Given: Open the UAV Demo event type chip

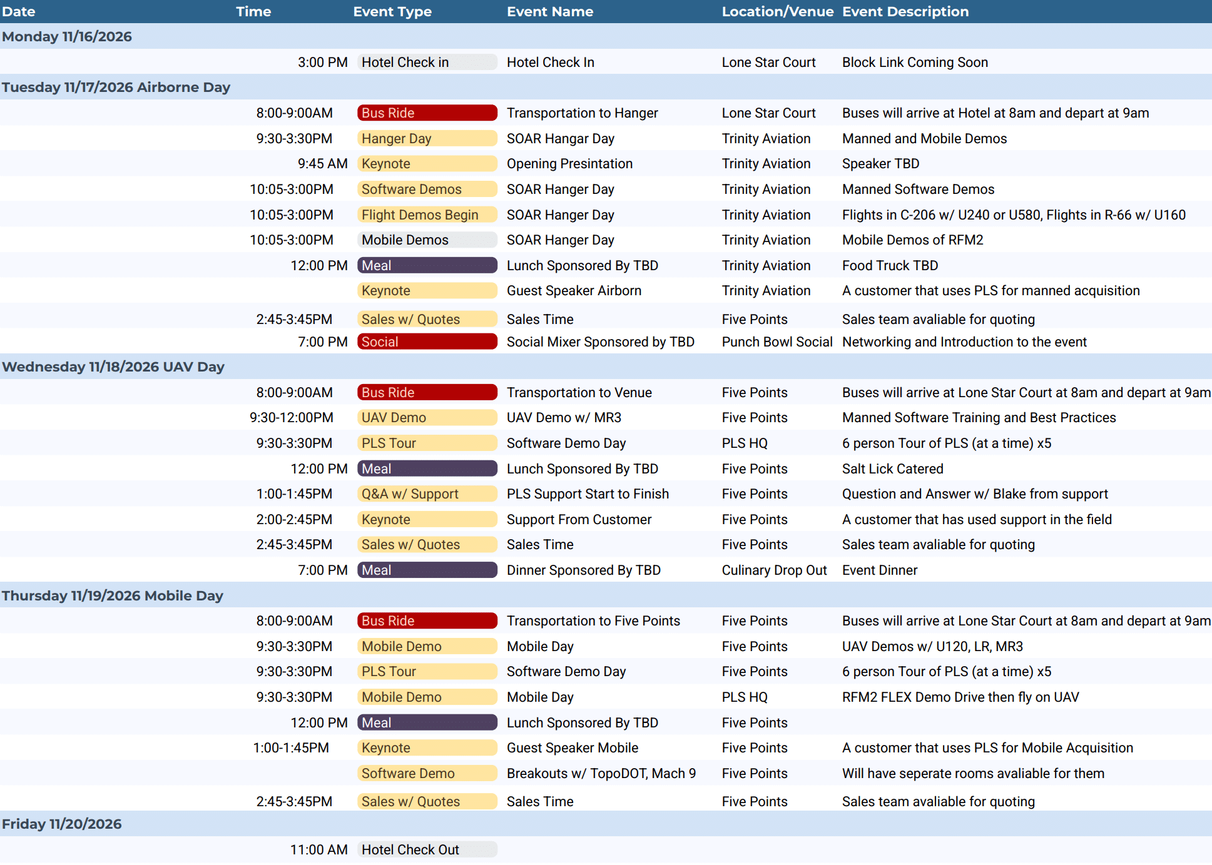Looking at the screenshot, I should (427, 418).
